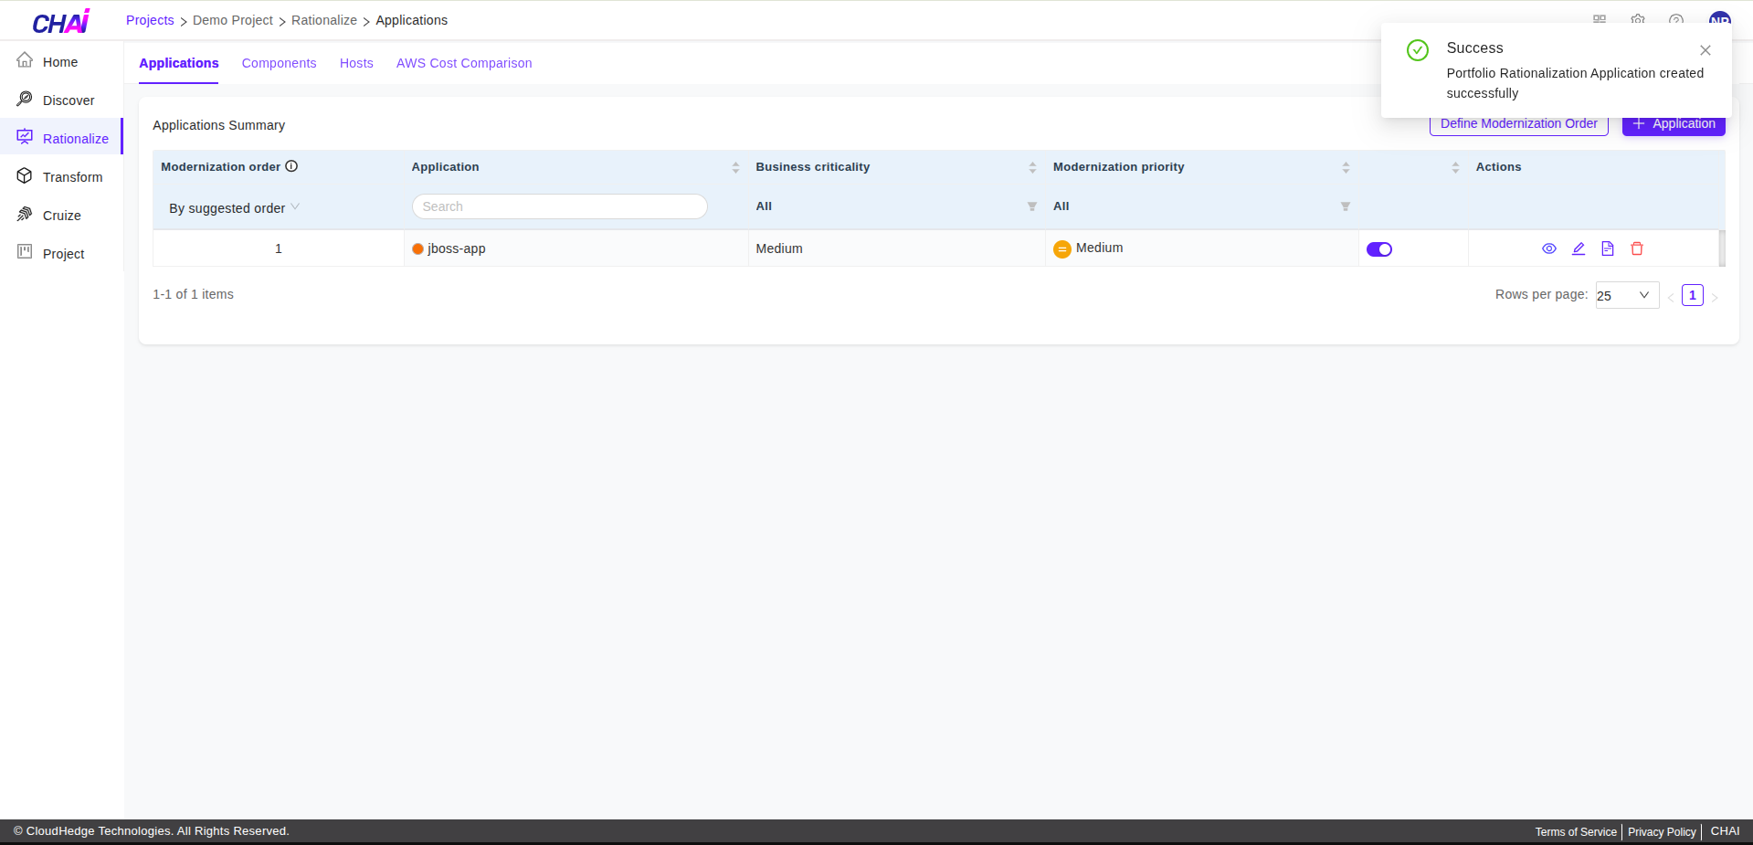Open help via the question mark icon
The width and height of the screenshot is (1753, 845).
click(x=1676, y=20)
